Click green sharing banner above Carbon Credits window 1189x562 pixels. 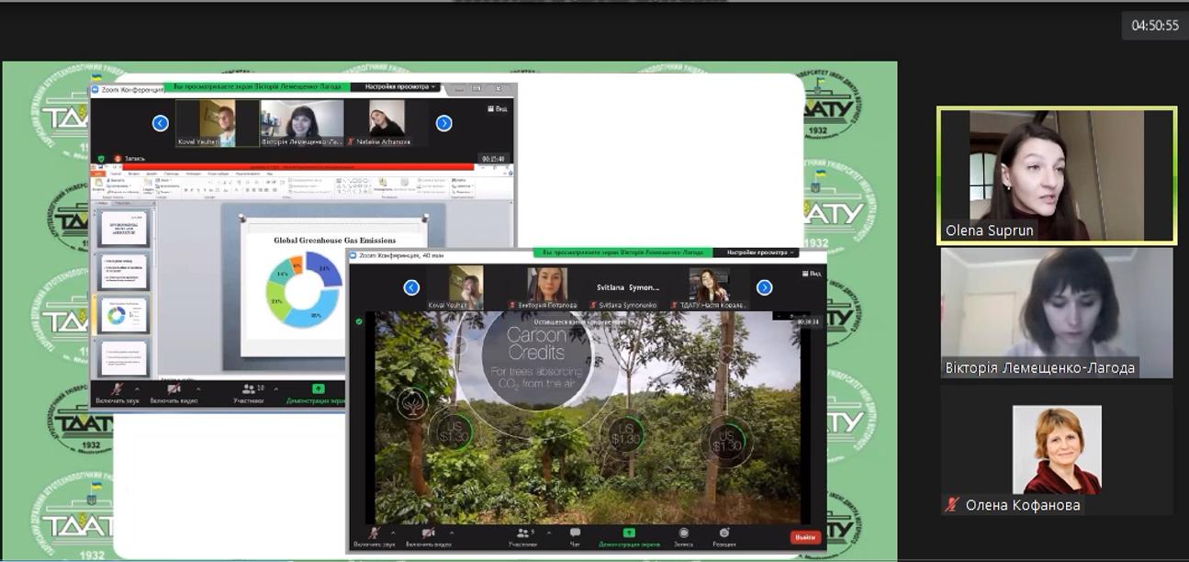click(x=625, y=252)
